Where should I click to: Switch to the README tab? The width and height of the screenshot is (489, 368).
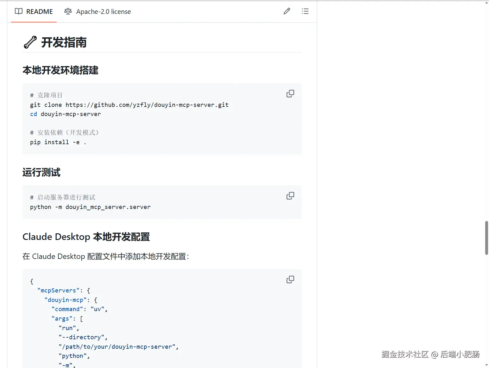coord(34,12)
